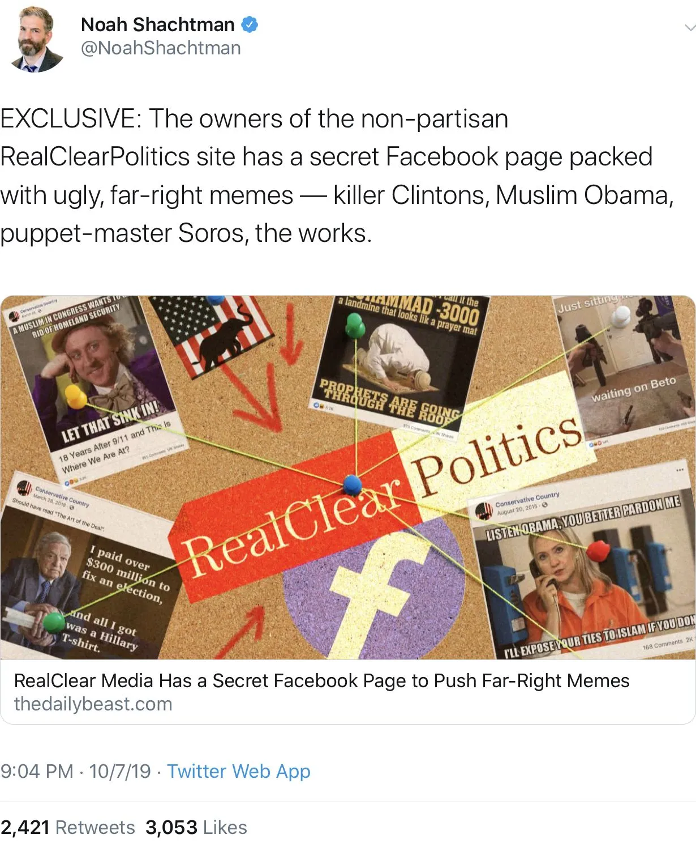This screenshot has width=696, height=843.
Task: Expand the tweet options chevron
Action: [x=689, y=27]
